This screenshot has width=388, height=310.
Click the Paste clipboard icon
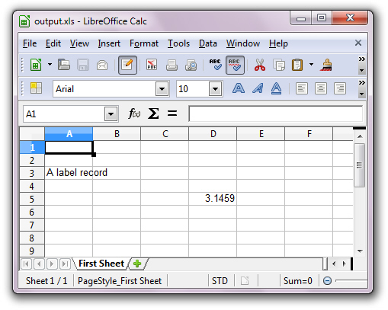297,65
